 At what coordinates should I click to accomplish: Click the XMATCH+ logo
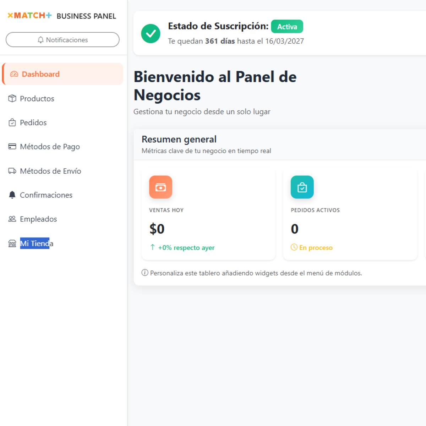pos(29,16)
